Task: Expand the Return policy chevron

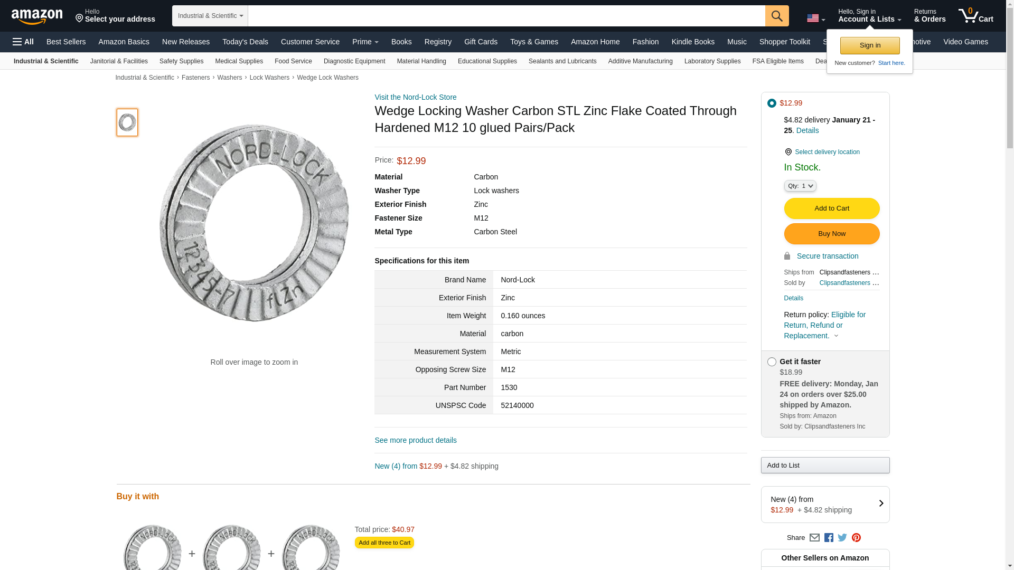Action: [x=836, y=336]
